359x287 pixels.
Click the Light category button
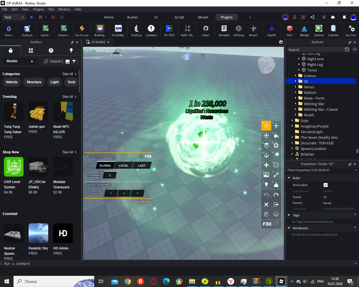[54, 82]
